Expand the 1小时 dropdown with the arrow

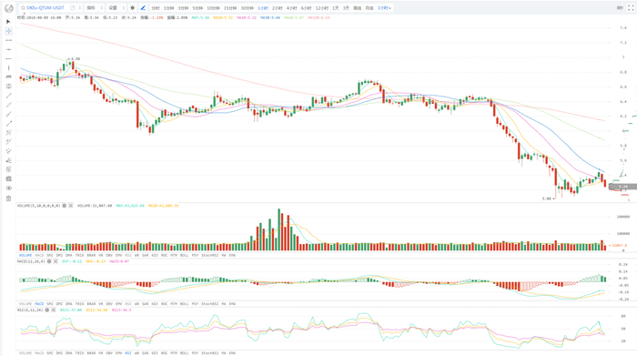point(390,8)
